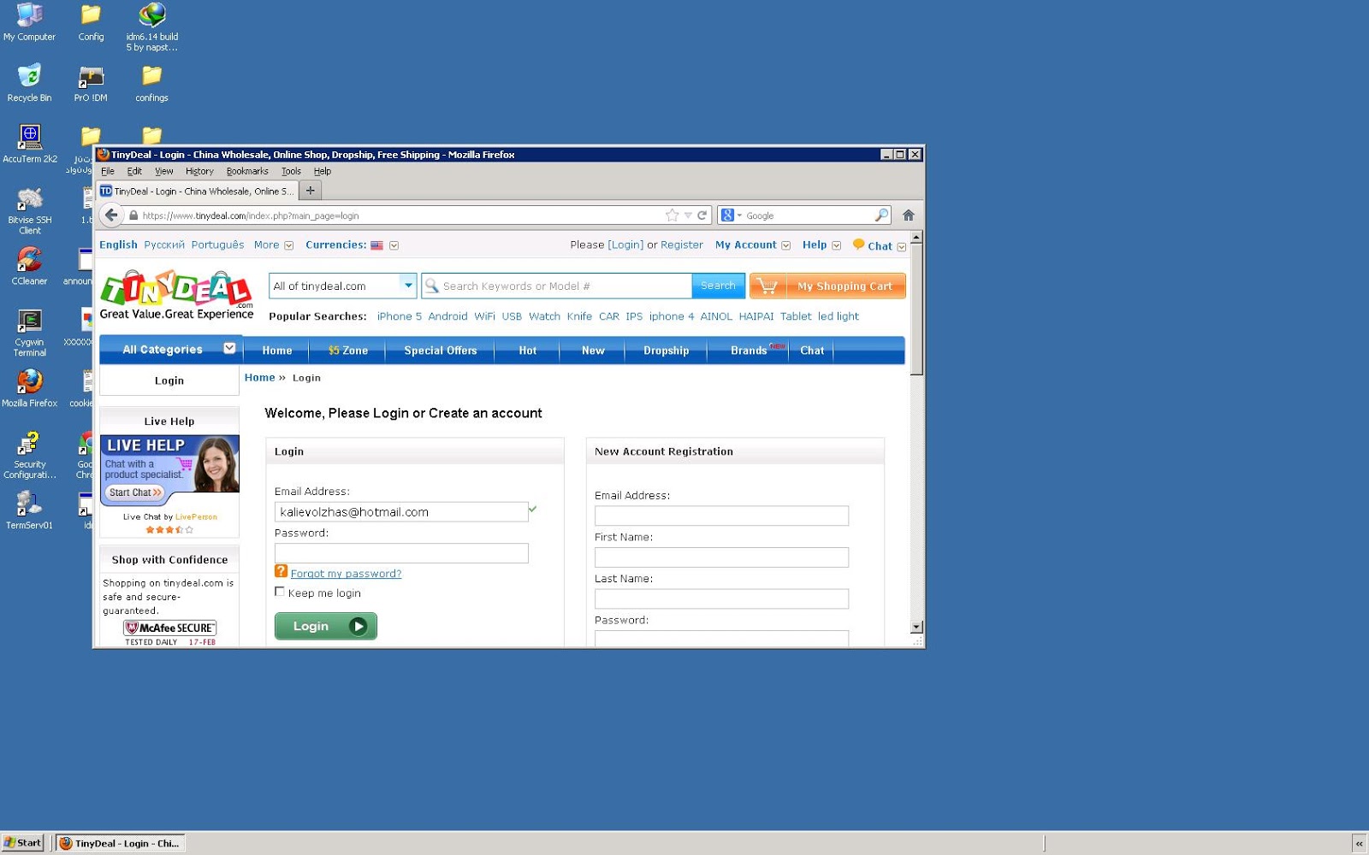Click the scrollbar up arrow
The width and height of the screenshot is (1369, 855).
[x=916, y=238]
